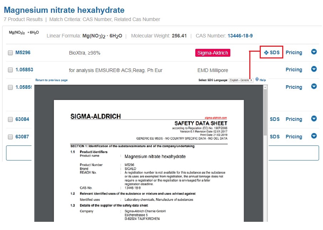View Pricing in the 1.05855 row
The height and width of the screenshot is (230, 323).
(x=294, y=87)
